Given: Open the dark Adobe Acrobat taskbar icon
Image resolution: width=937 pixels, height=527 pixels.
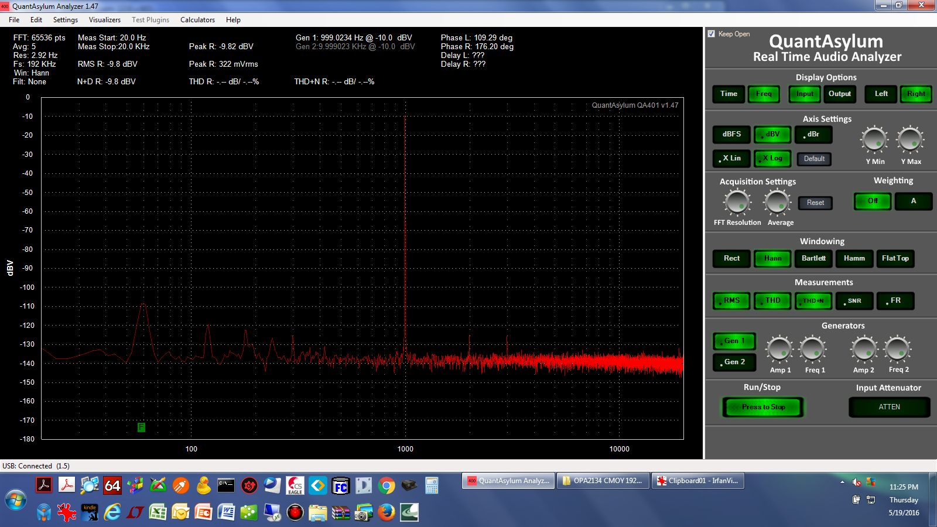Looking at the screenshot, I should coord(44,485).
